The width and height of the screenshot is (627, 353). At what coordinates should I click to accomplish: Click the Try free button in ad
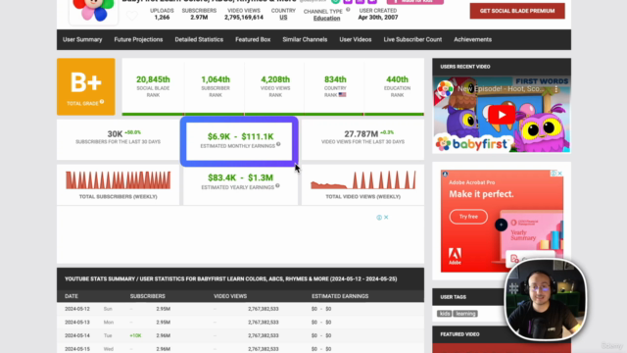pos(468,217)
